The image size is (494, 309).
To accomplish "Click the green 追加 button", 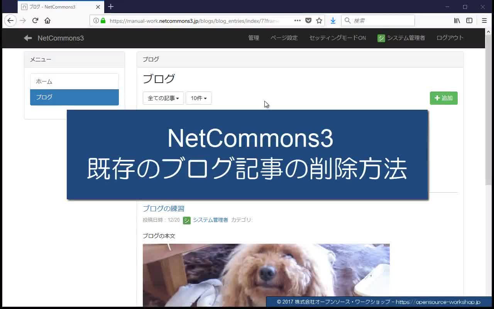I will (x=444, y=98).
